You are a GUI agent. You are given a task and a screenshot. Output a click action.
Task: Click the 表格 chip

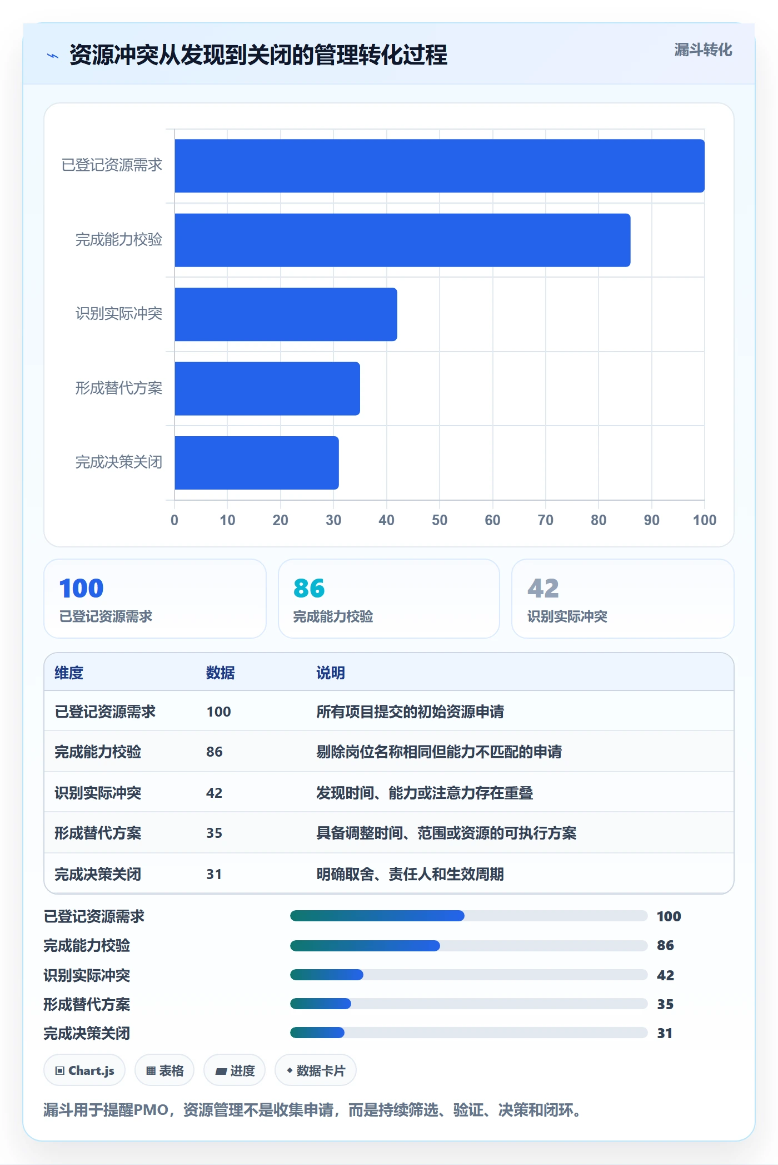[x=164, y=1070]
